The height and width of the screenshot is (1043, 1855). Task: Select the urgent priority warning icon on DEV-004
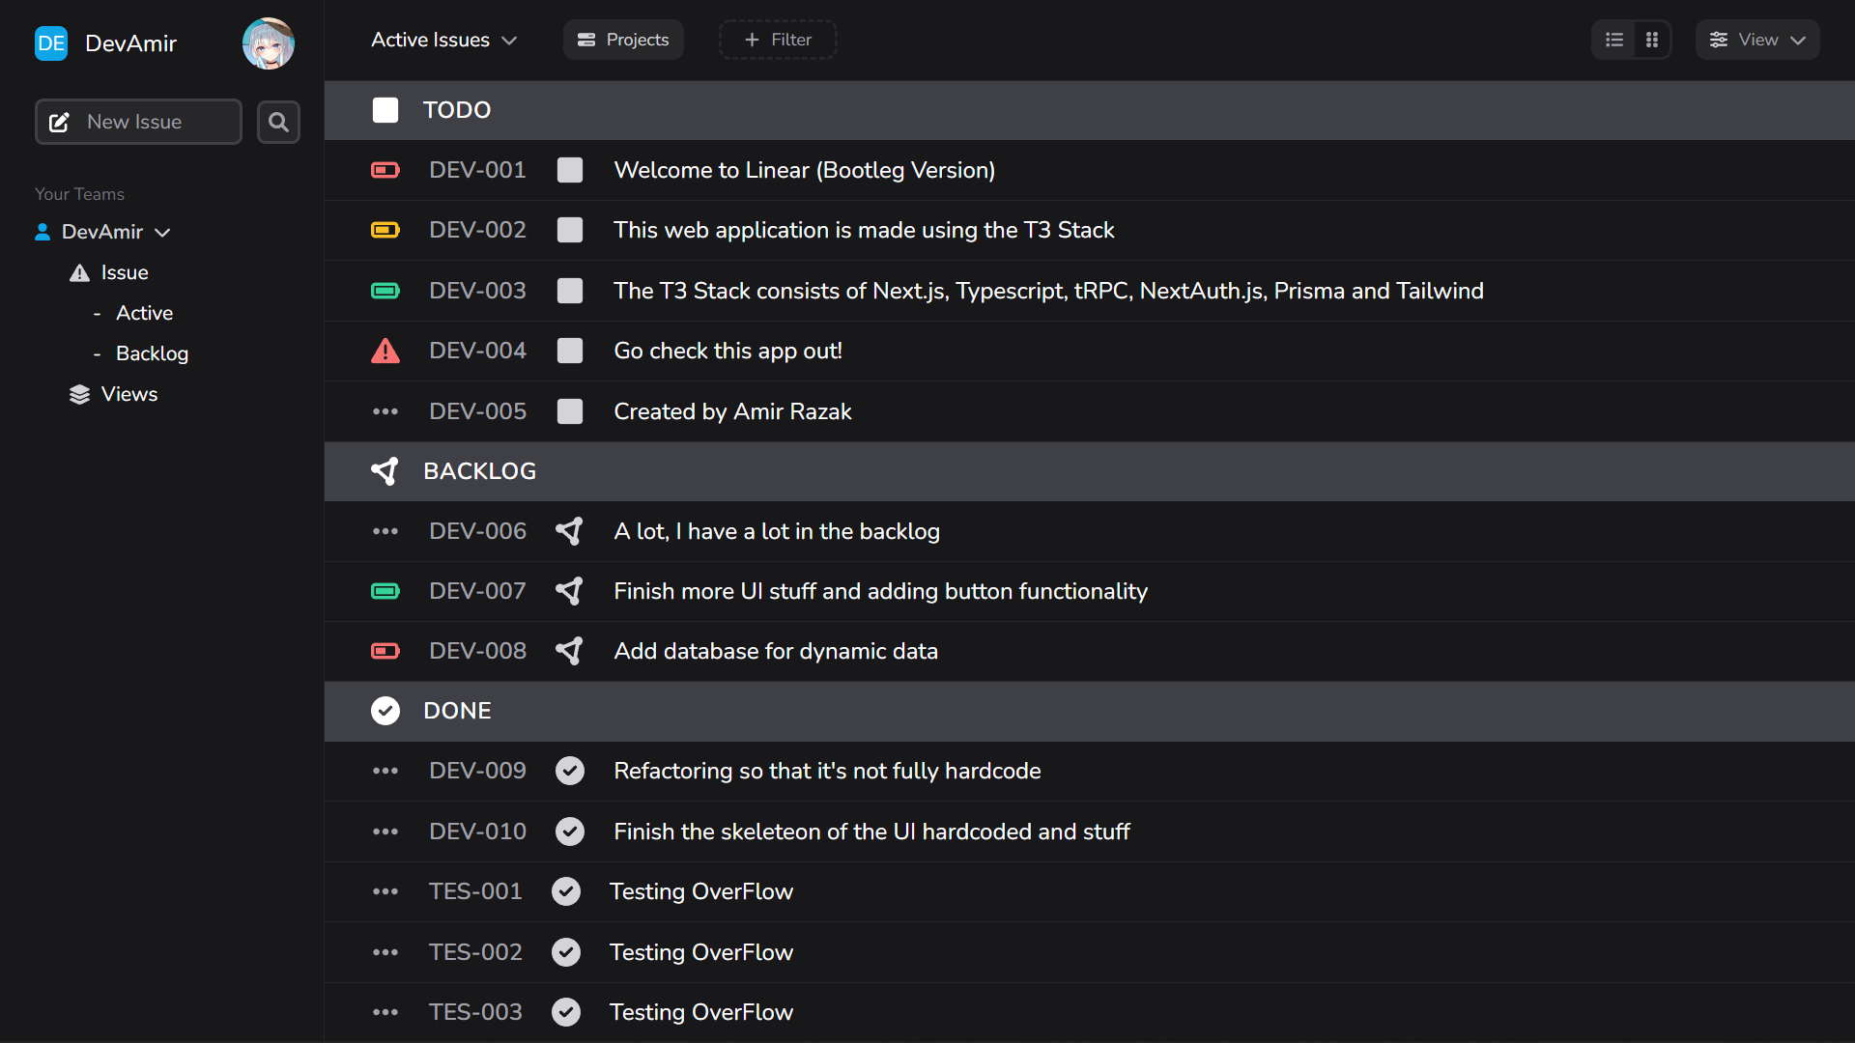pos(385,351)
